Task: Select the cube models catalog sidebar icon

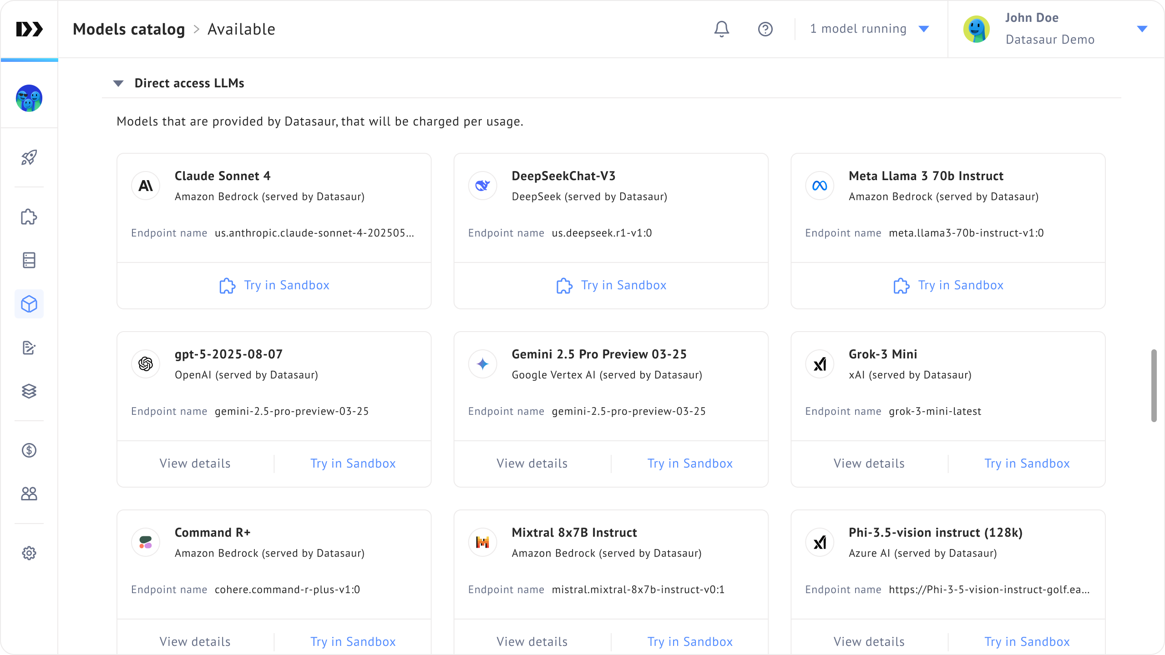Action: pyautogui.click(x=29, y=304)
